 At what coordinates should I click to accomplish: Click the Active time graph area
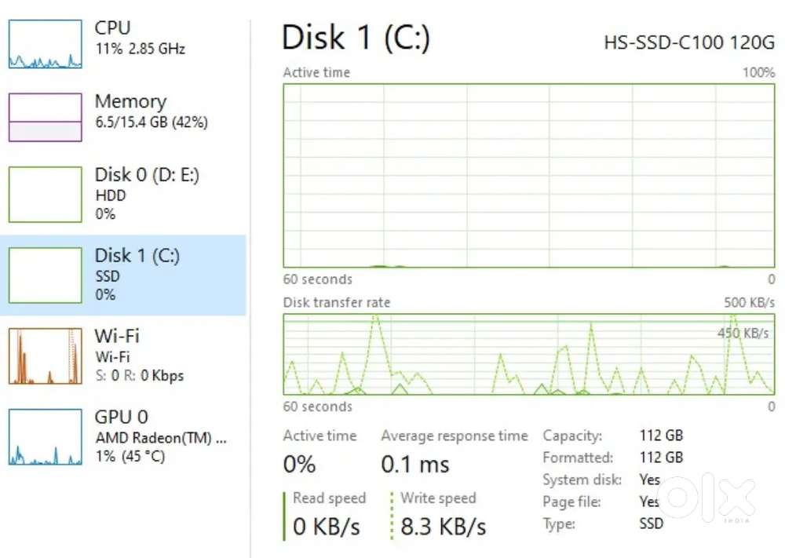coord(528,176)
